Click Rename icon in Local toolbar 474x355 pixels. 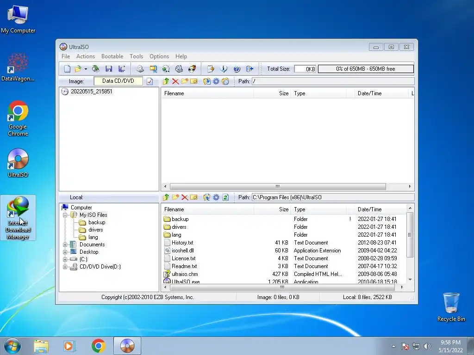[194, 197]
